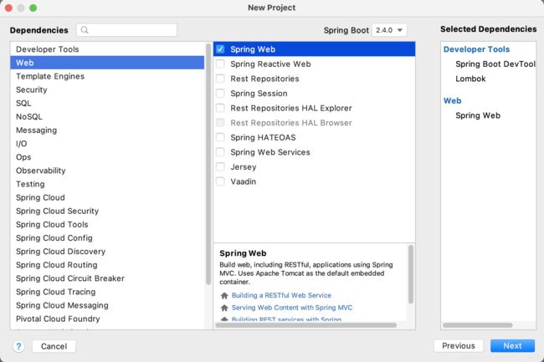Click the Rest Repositories HAL Browser row
The height and width of the screenshot is (362, 544).
314,123
